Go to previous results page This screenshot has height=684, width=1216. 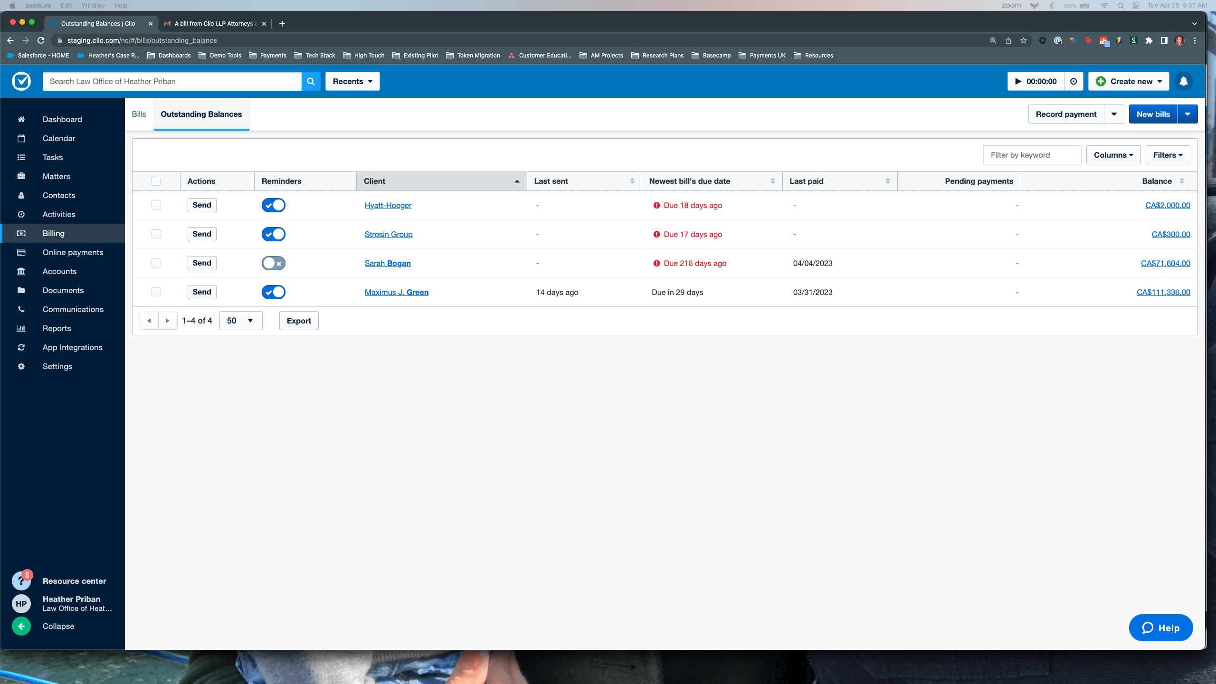pos(149,321)
